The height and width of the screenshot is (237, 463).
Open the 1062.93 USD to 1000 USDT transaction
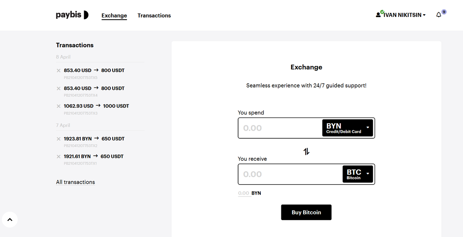pyautogui.click(x=96, y=106)
